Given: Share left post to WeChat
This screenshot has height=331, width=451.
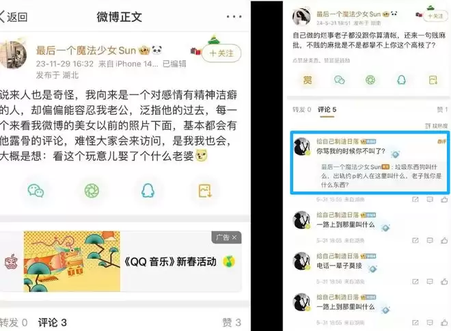Looking at the screenshot, I should pos(36,191).
